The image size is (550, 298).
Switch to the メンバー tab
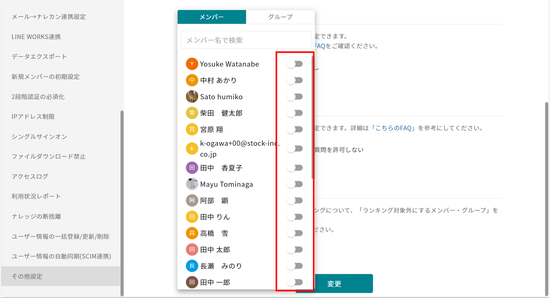(212, 17)
